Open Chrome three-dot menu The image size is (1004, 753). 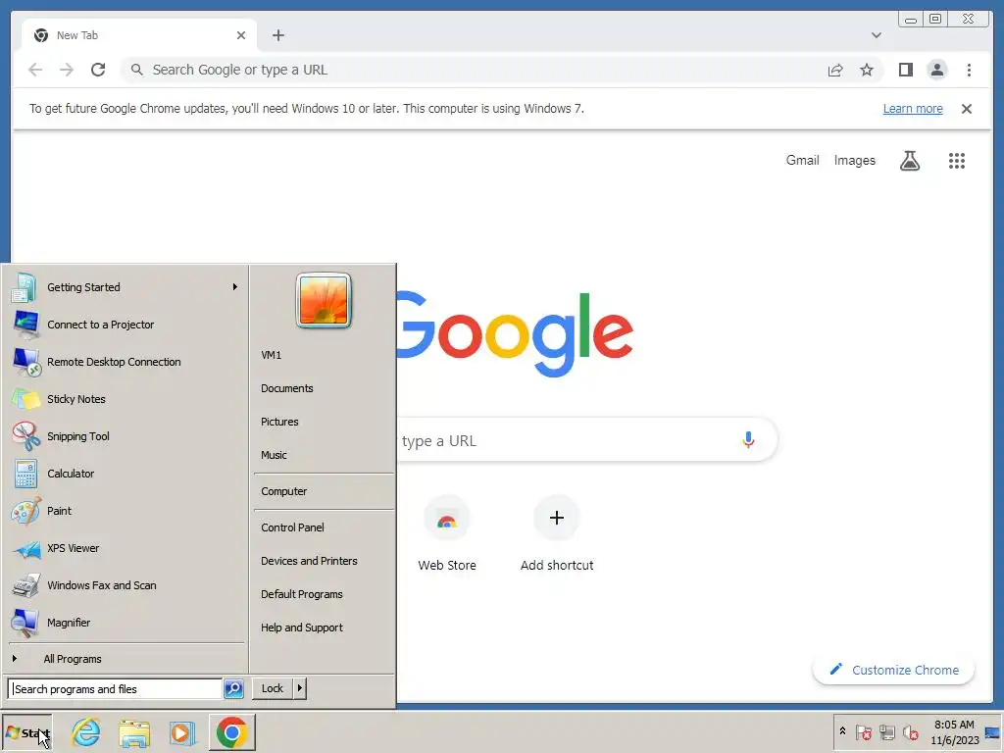(x=969, y=70)
